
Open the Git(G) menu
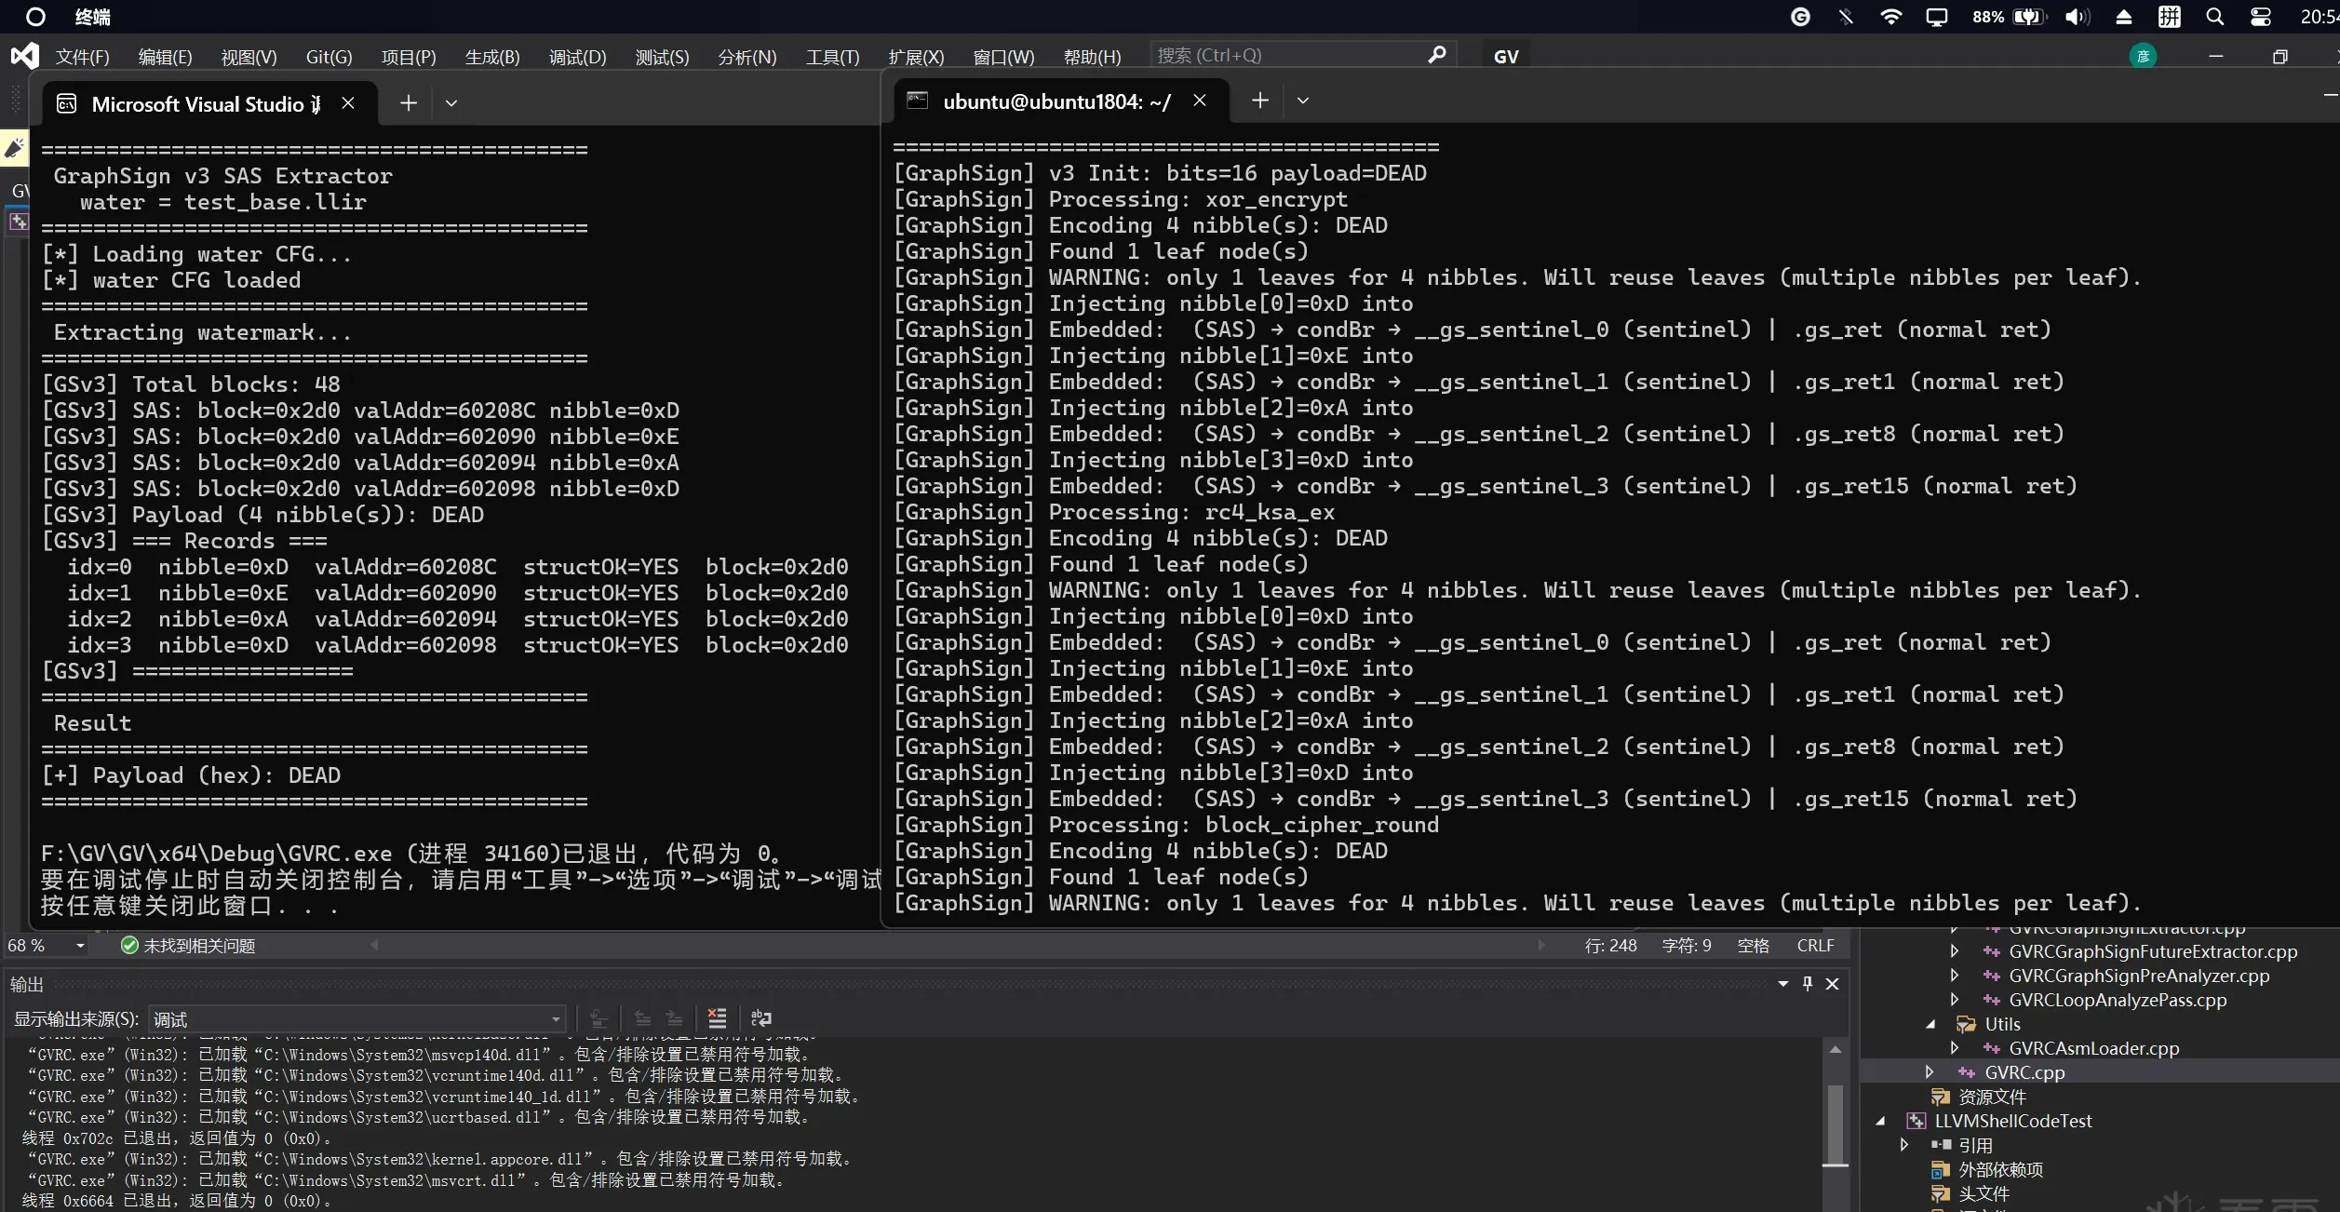pos(329,57)
